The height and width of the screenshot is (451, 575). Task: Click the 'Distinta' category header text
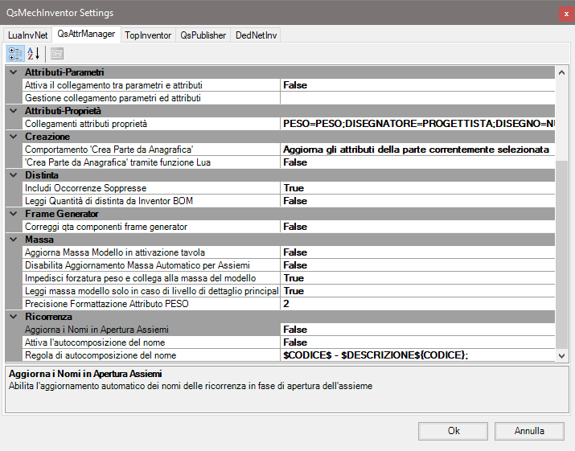pyautogui.click(x=42, y=175)
